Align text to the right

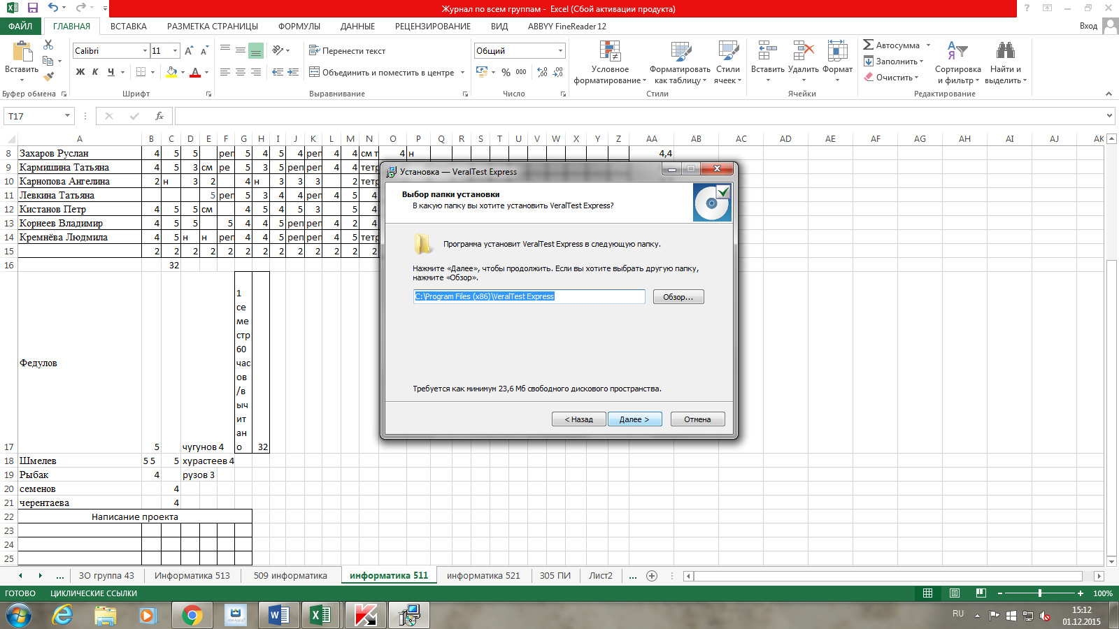[256, 72]
